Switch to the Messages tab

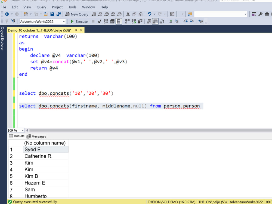36,136
